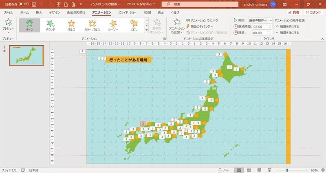Switch to Reading view
Viewport: 326px width, 173px height.
point(259,170)
